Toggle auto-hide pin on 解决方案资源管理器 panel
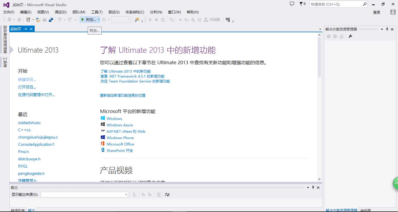Image resolution: width=398 pixels, height=212 pixels. point(387,29)
